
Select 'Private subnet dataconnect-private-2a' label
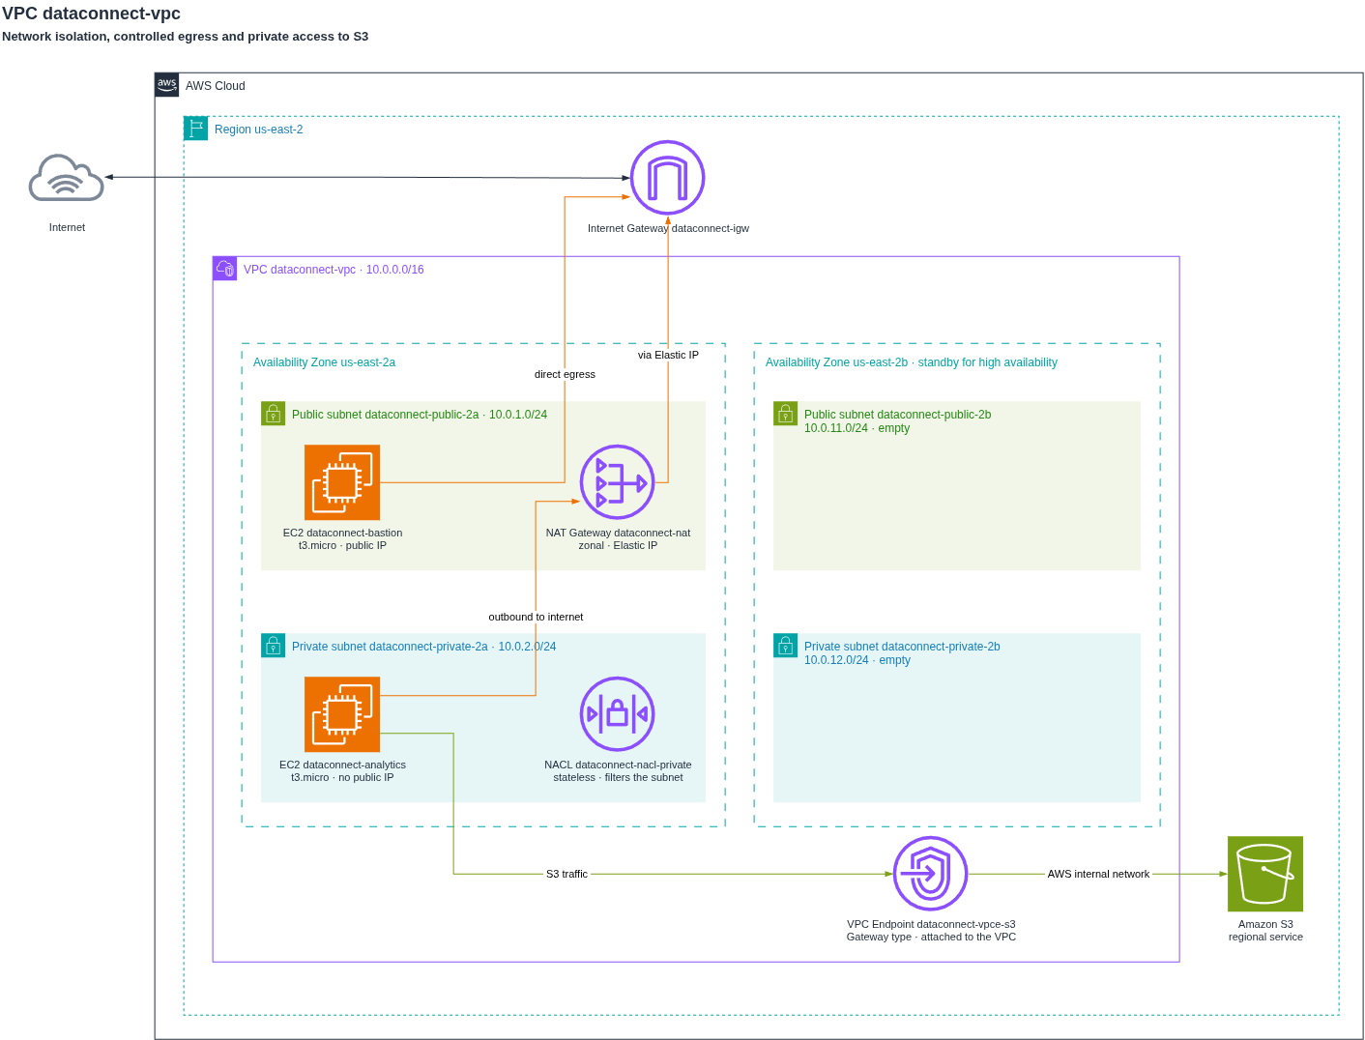[x=424, y=647]
